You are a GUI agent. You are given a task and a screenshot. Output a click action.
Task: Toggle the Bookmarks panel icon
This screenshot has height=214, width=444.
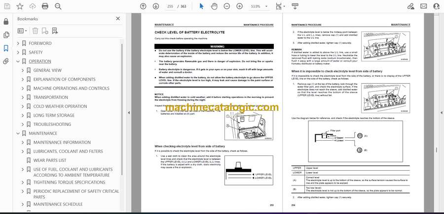pyautogui.click(x=6, y=48)
